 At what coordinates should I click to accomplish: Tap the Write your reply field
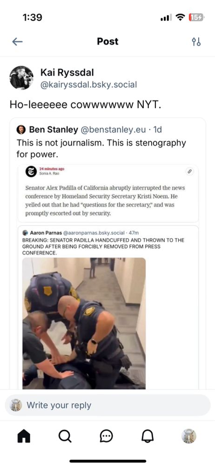(107, 405)
